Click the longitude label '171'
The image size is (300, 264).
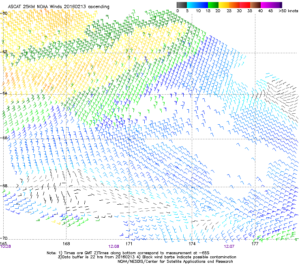pos(129,244)
